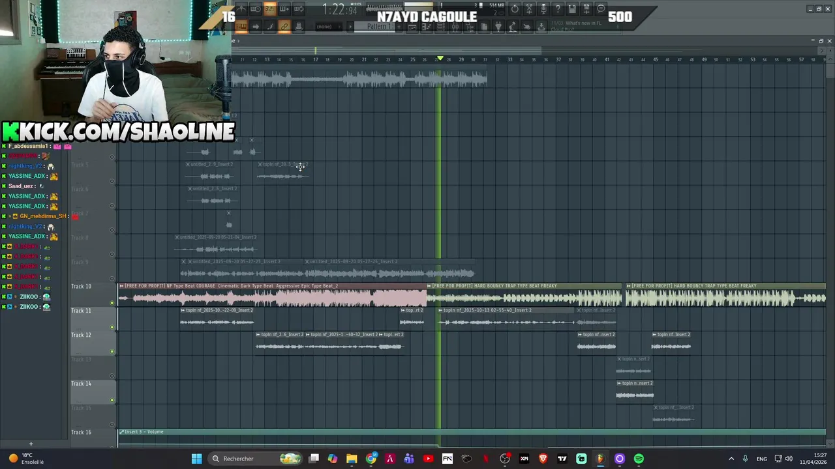Viewport: 835px width, 469px height.
Task: Toggle the loop recording icon left of the timer
Action: pos(298,9)
